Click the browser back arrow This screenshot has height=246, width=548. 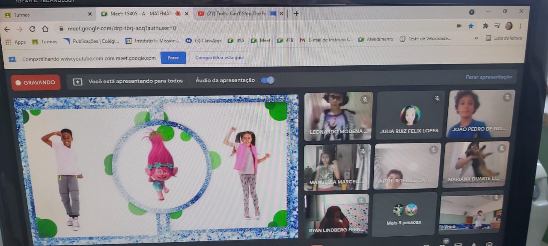(x=7, y=29)
